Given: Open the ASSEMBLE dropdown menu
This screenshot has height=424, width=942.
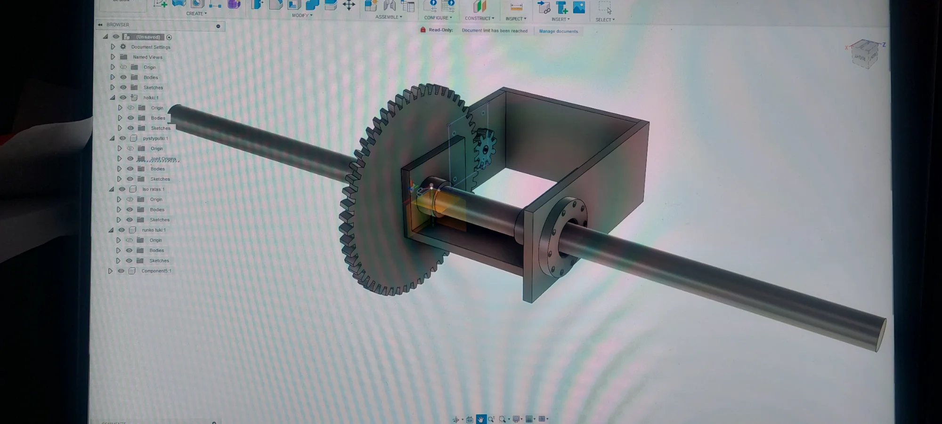Looking at the screenshot, I should coord(389,17).
